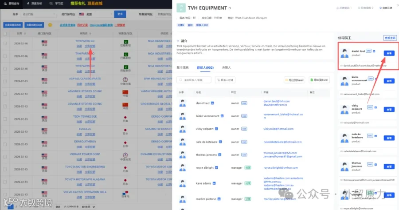Screen dimensions: 399x210
Task: Click CEO badge in daniel taut table row
Action: click(x=244, y=103)
